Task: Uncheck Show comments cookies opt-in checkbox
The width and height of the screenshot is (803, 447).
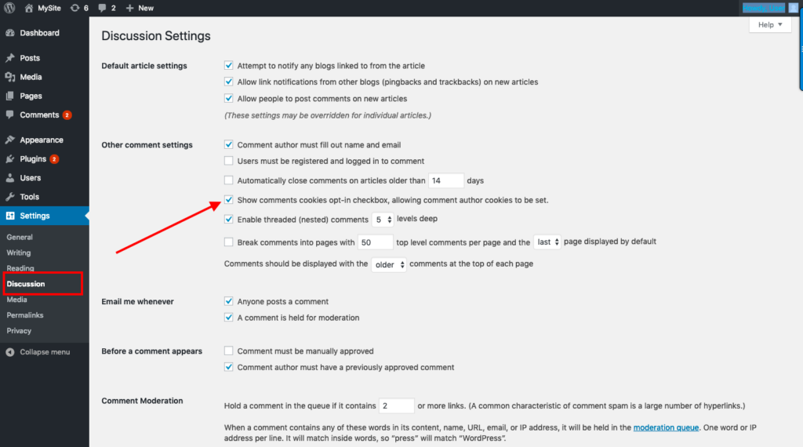Action: pyautogui.click(x=228, y=200)
